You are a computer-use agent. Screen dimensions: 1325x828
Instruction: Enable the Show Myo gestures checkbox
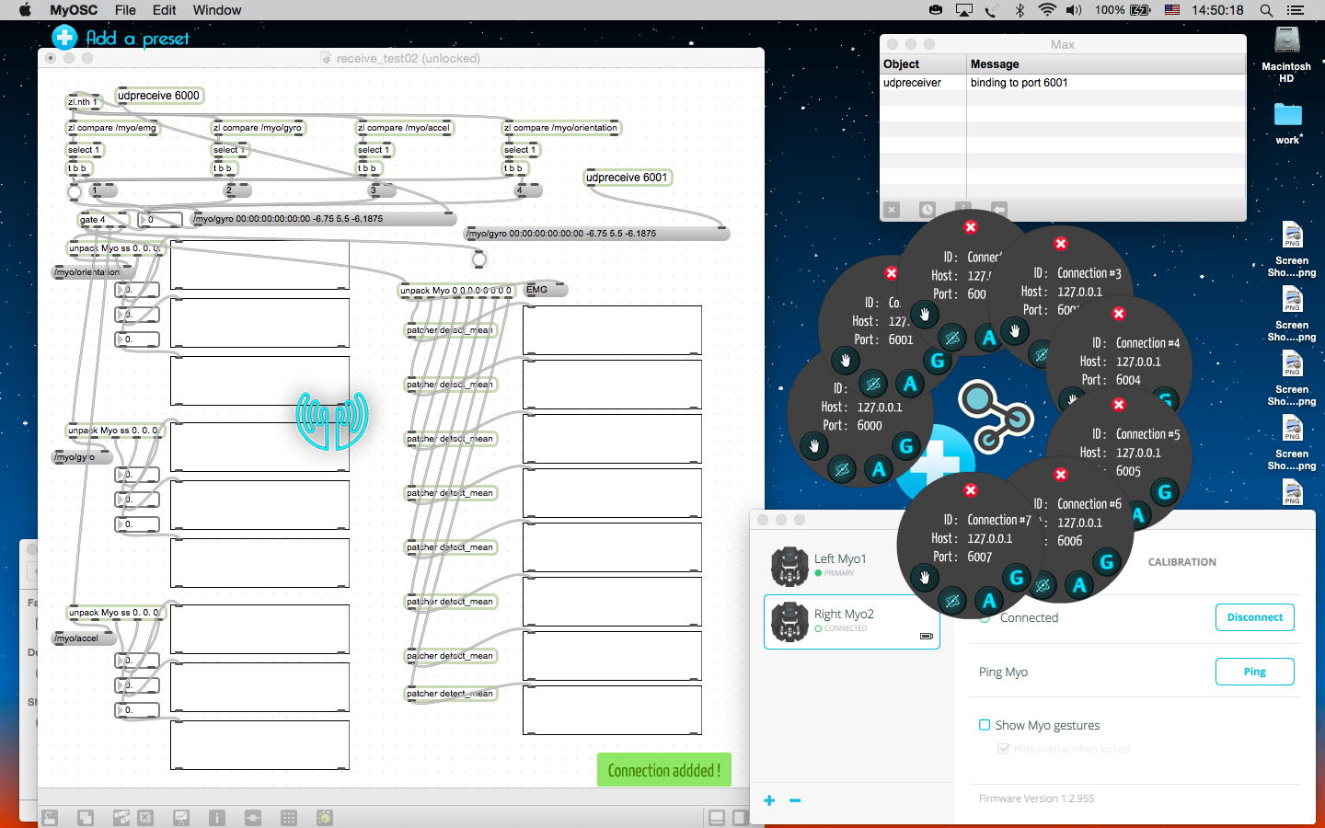coord(985,725)
